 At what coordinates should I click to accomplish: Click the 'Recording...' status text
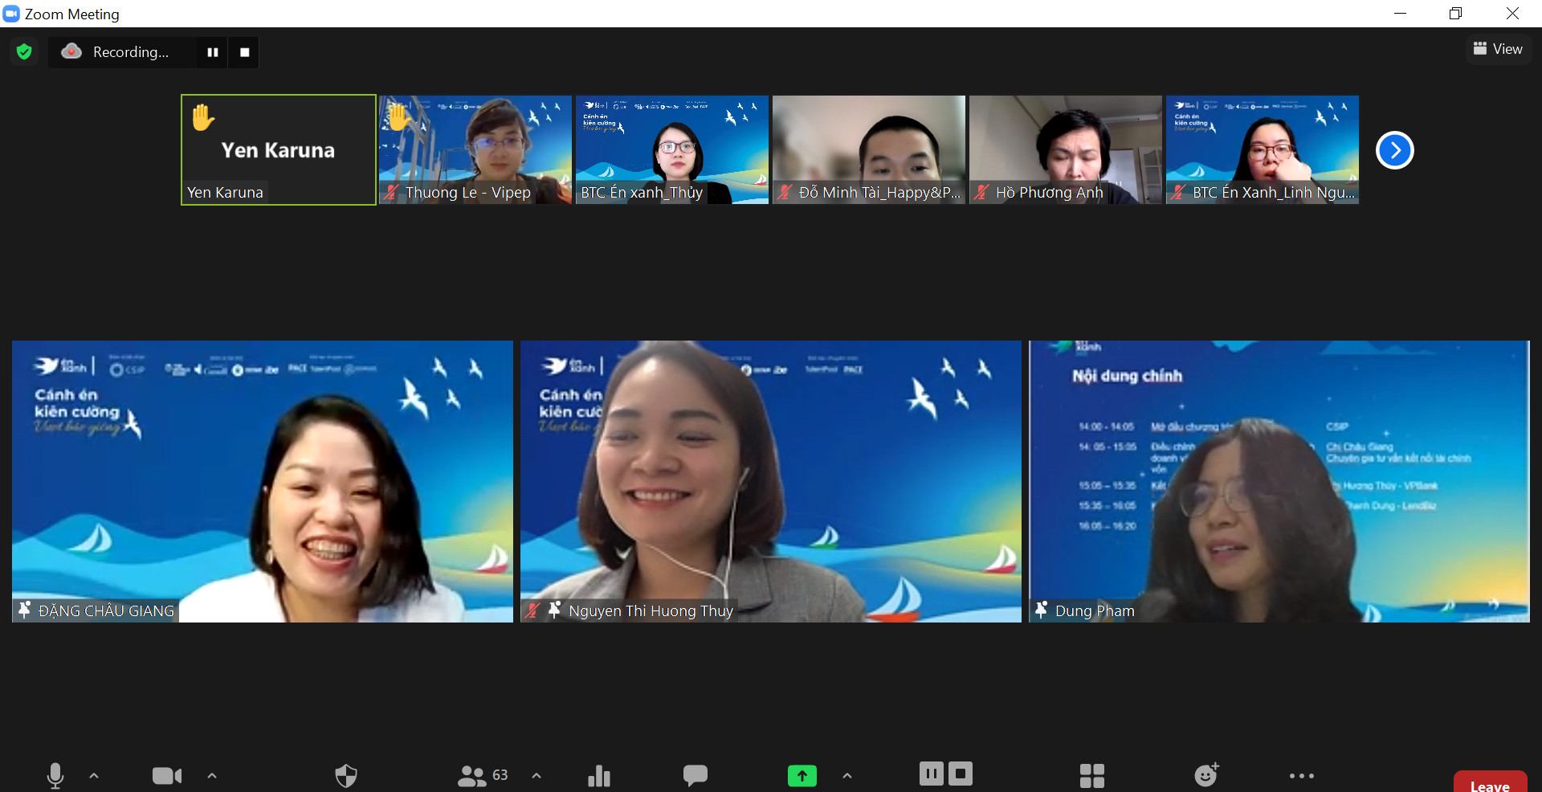point(131,52)
